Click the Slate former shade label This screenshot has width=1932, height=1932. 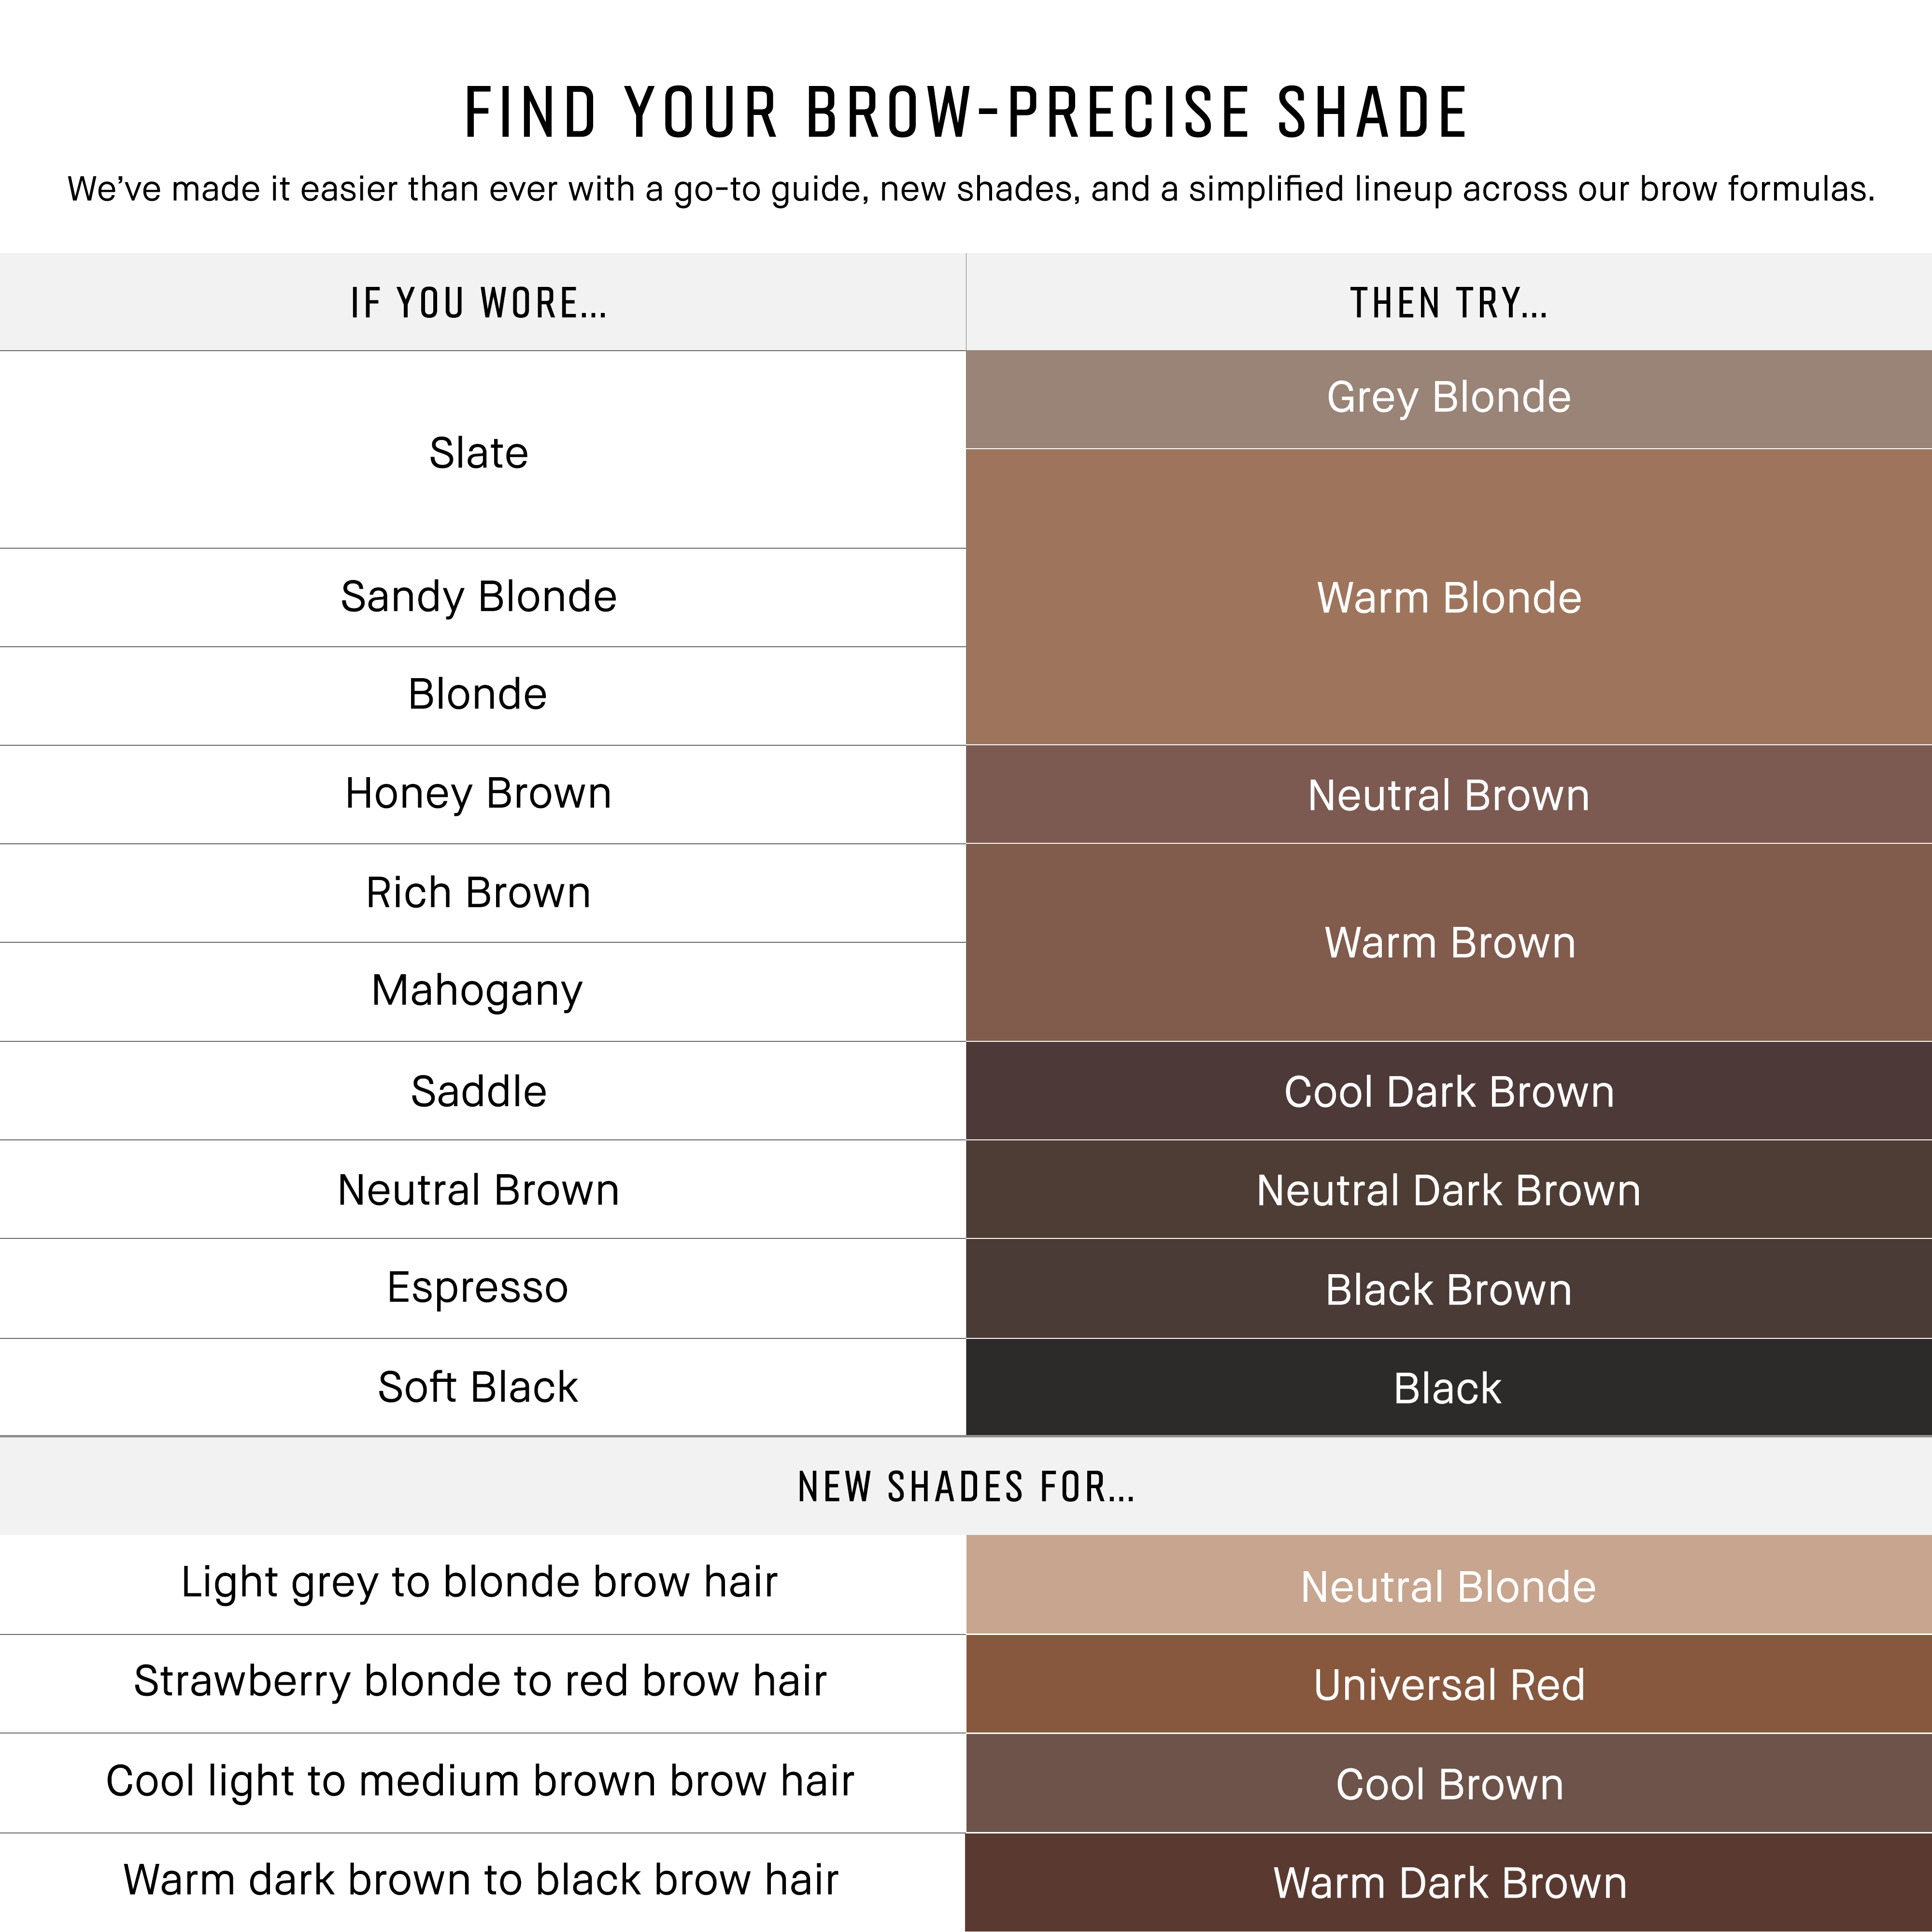[478, 453]
